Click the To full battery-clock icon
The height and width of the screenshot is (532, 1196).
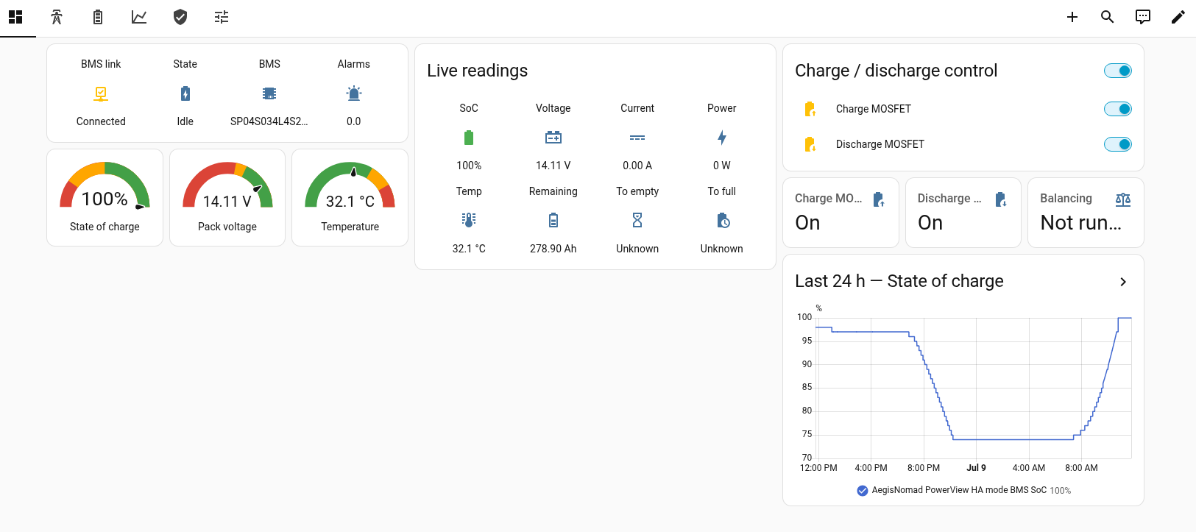click(723, 221)
